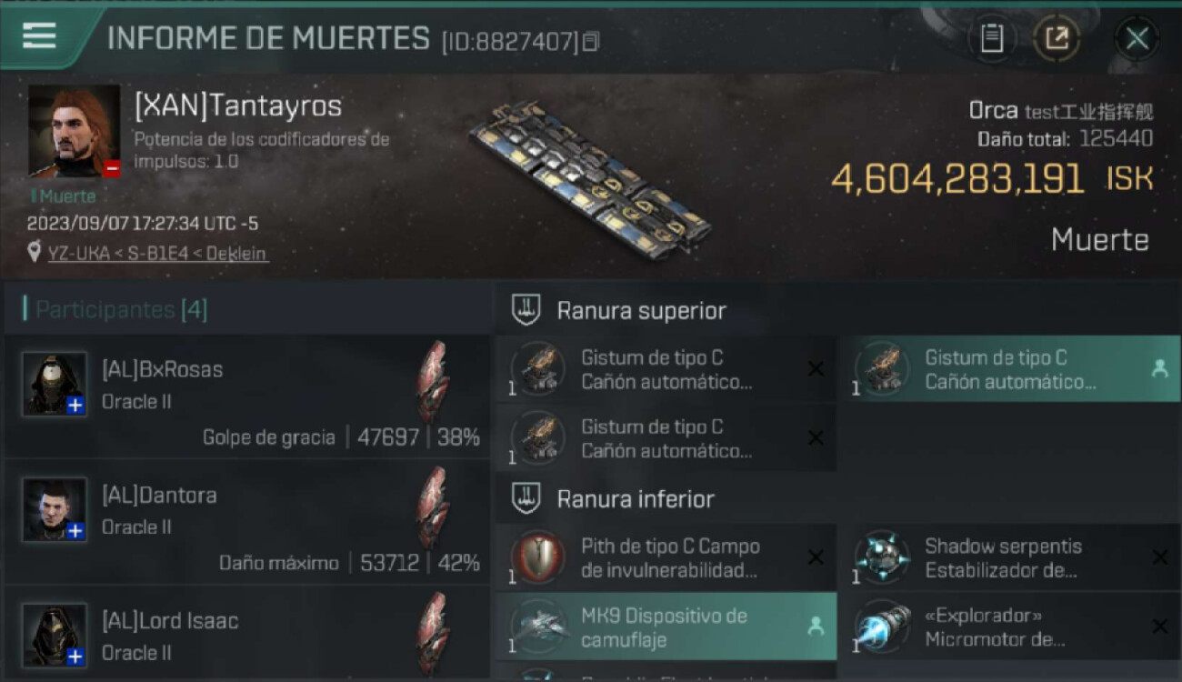Open the clipboard report icon
Viewport: 1182px width, 682px height.
(991, 39)
